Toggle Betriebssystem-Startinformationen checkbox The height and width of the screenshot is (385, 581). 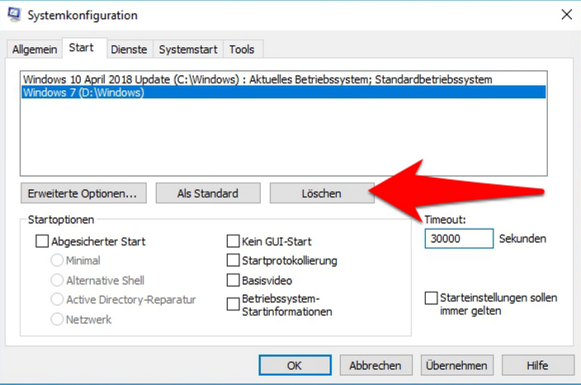click(233, 305)
